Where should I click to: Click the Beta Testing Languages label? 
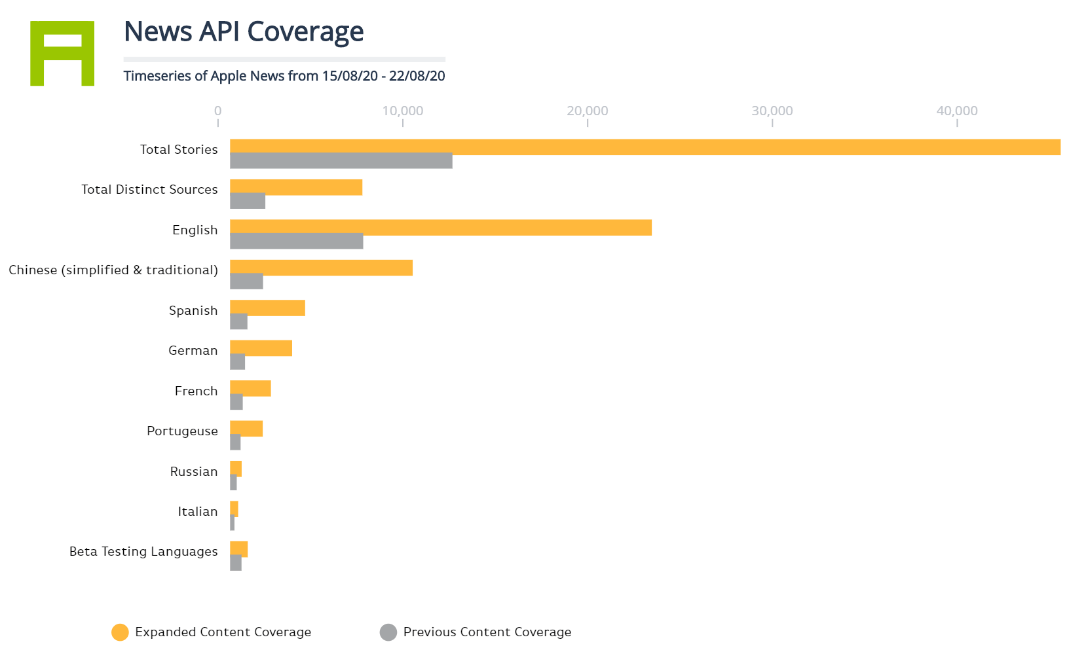click(143, 552)
